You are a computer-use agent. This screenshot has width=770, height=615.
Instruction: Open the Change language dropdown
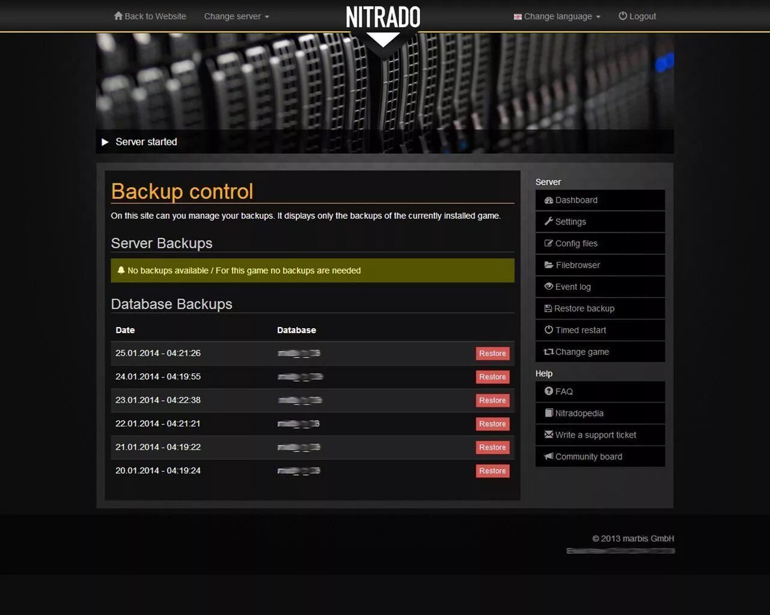tap(557, 16)
